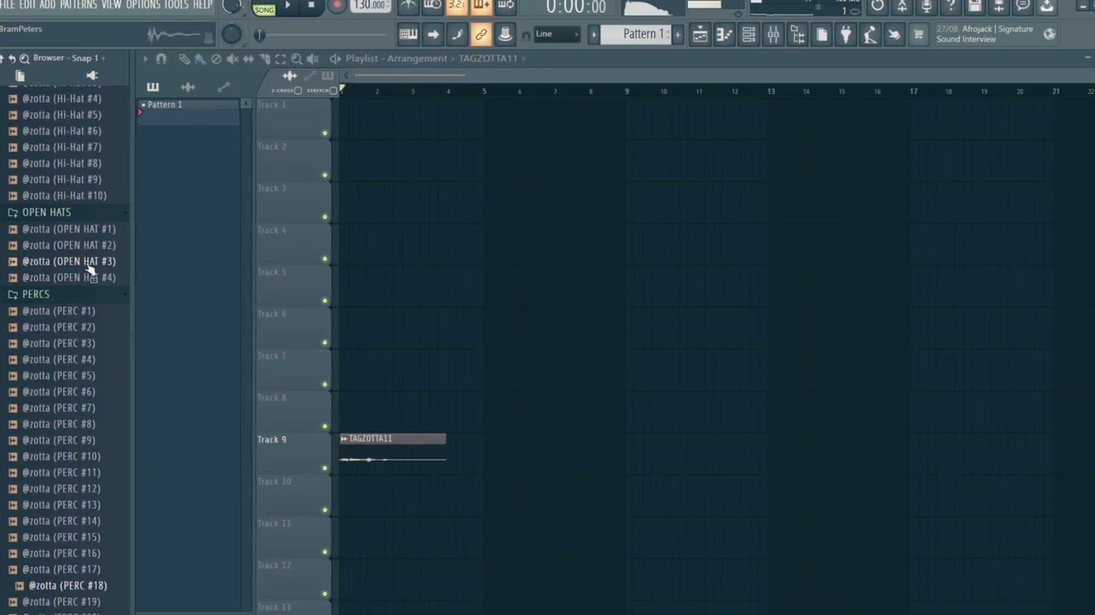Select the playlist Slice tool
This screenshot has width=1095, height=615.
[264, 59]
